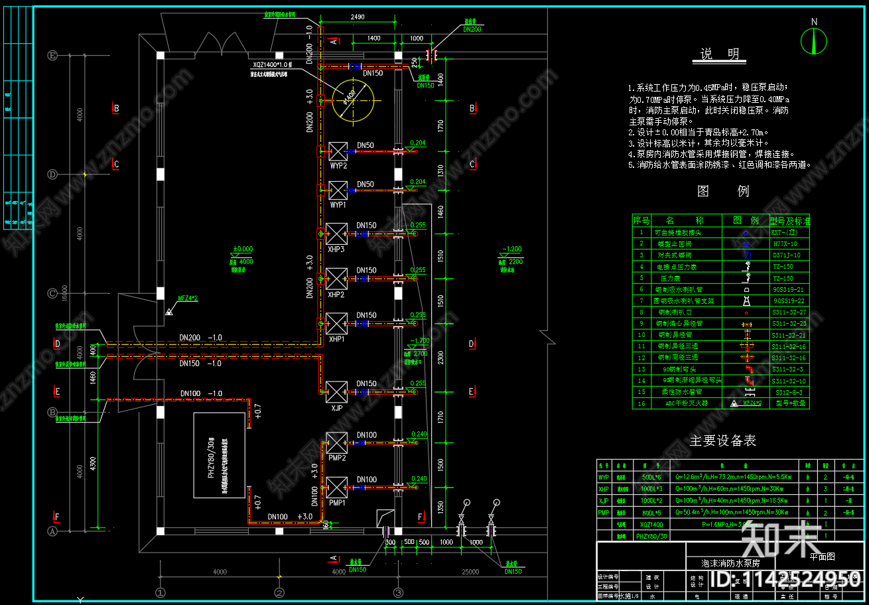Click the fire extinguisher triangle beside MFZ4*2 in plan
The image size is (869, 605).
170,310
